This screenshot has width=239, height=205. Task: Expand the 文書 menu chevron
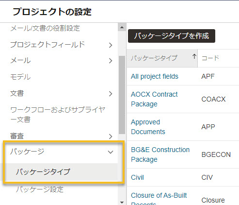[x=111, y=94]
